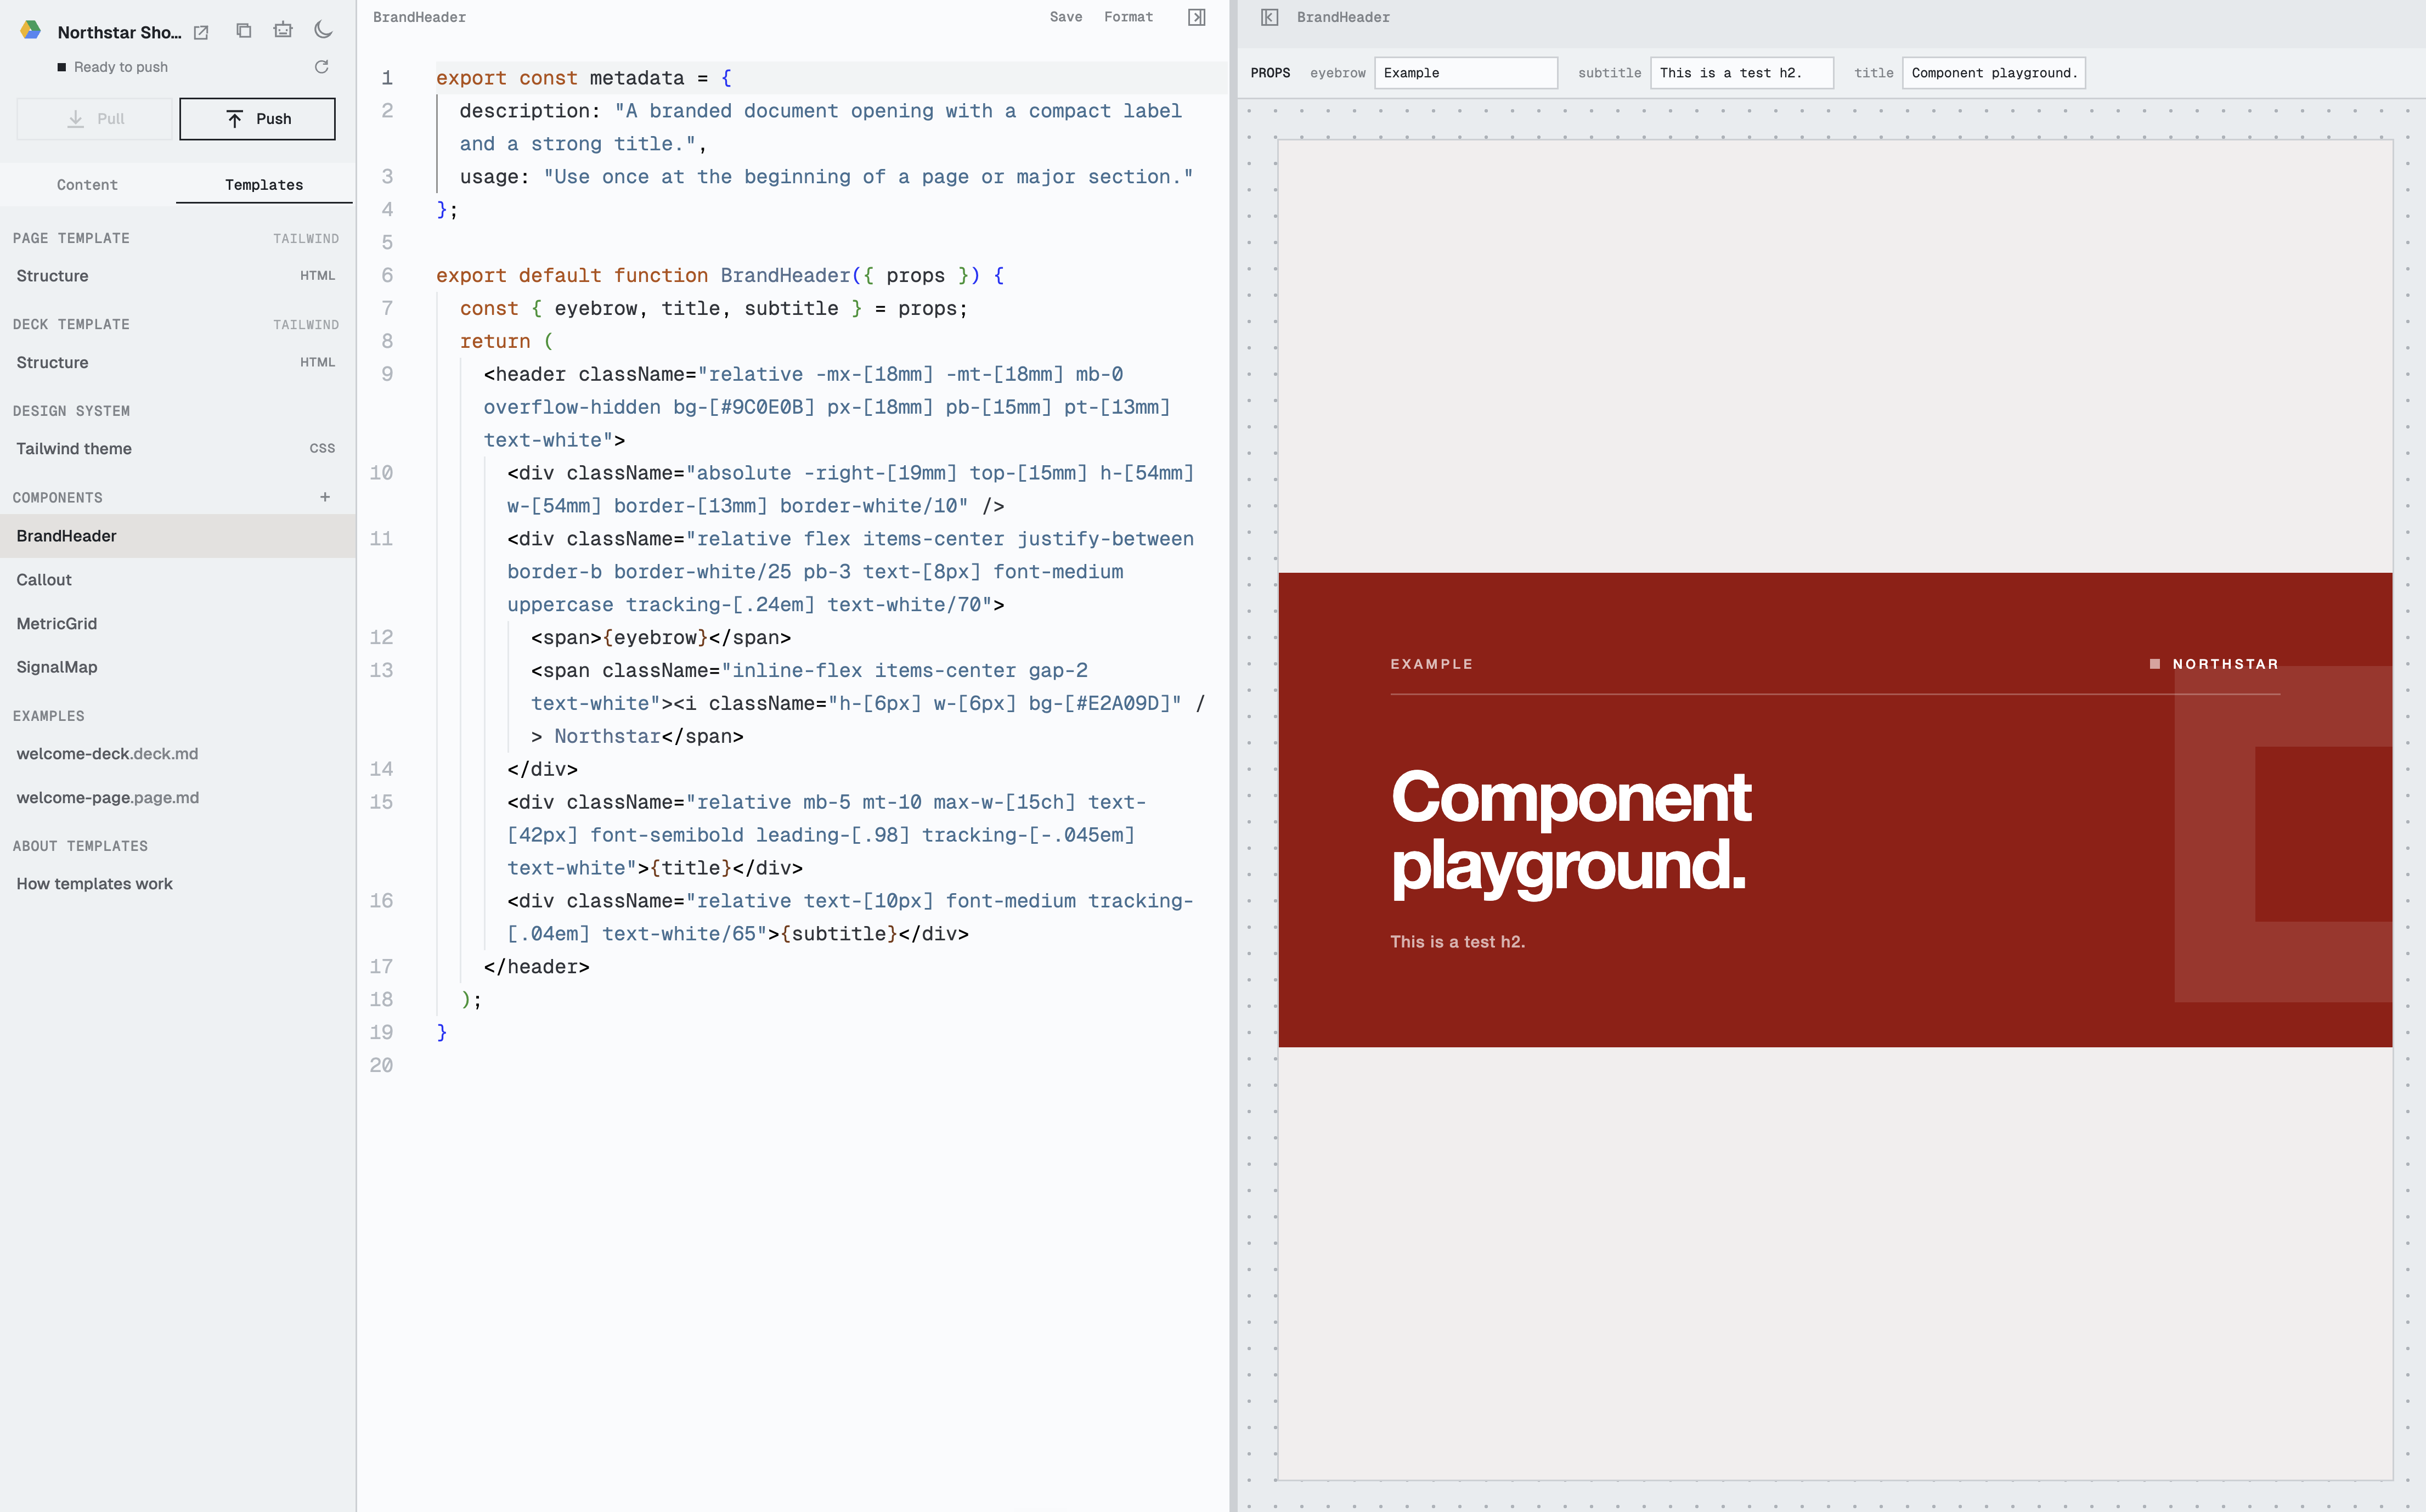Click the BrandHeader title in preview panel
The width and height of the screenshot is (2426, 1512).
[x=1343, y=17]
